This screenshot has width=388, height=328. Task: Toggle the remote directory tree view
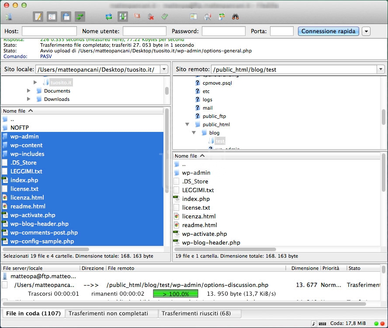point(66,17)
